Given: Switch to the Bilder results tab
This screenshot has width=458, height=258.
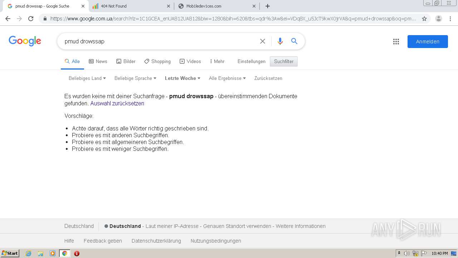Looking at the screenshot, I should point(126,61).
